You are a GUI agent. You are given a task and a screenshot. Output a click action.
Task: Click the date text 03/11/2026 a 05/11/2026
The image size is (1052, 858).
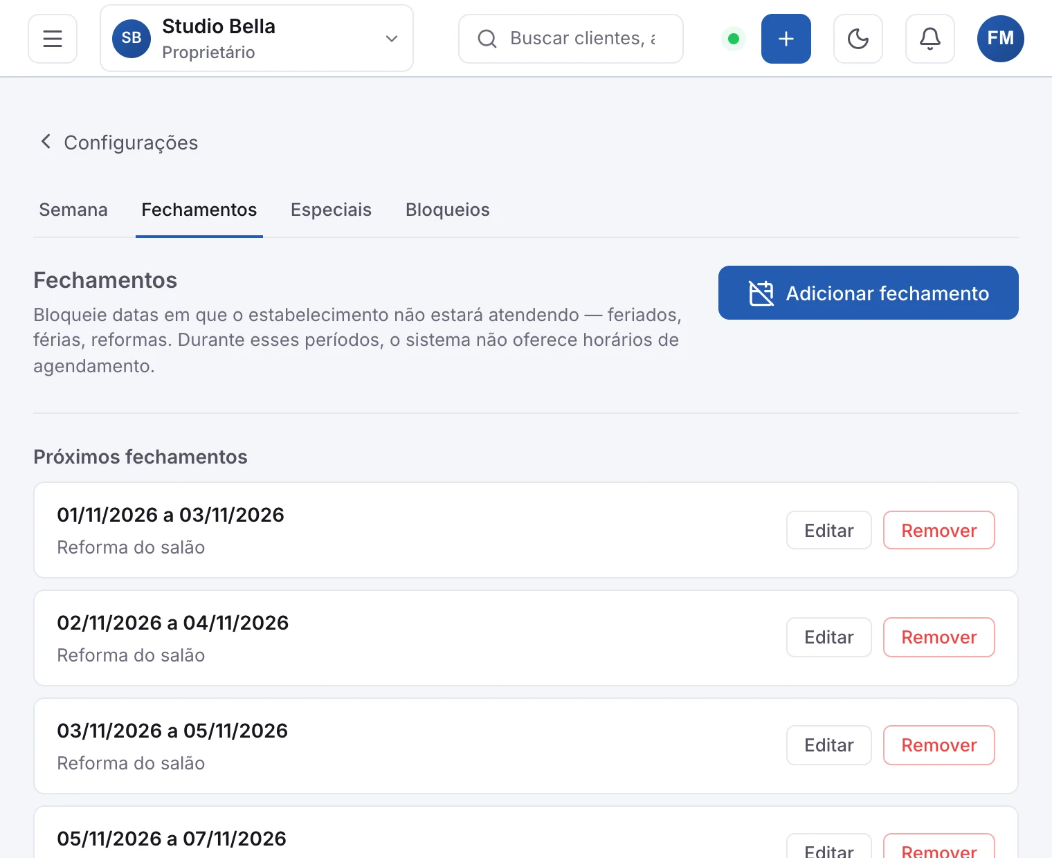(172, 731)
